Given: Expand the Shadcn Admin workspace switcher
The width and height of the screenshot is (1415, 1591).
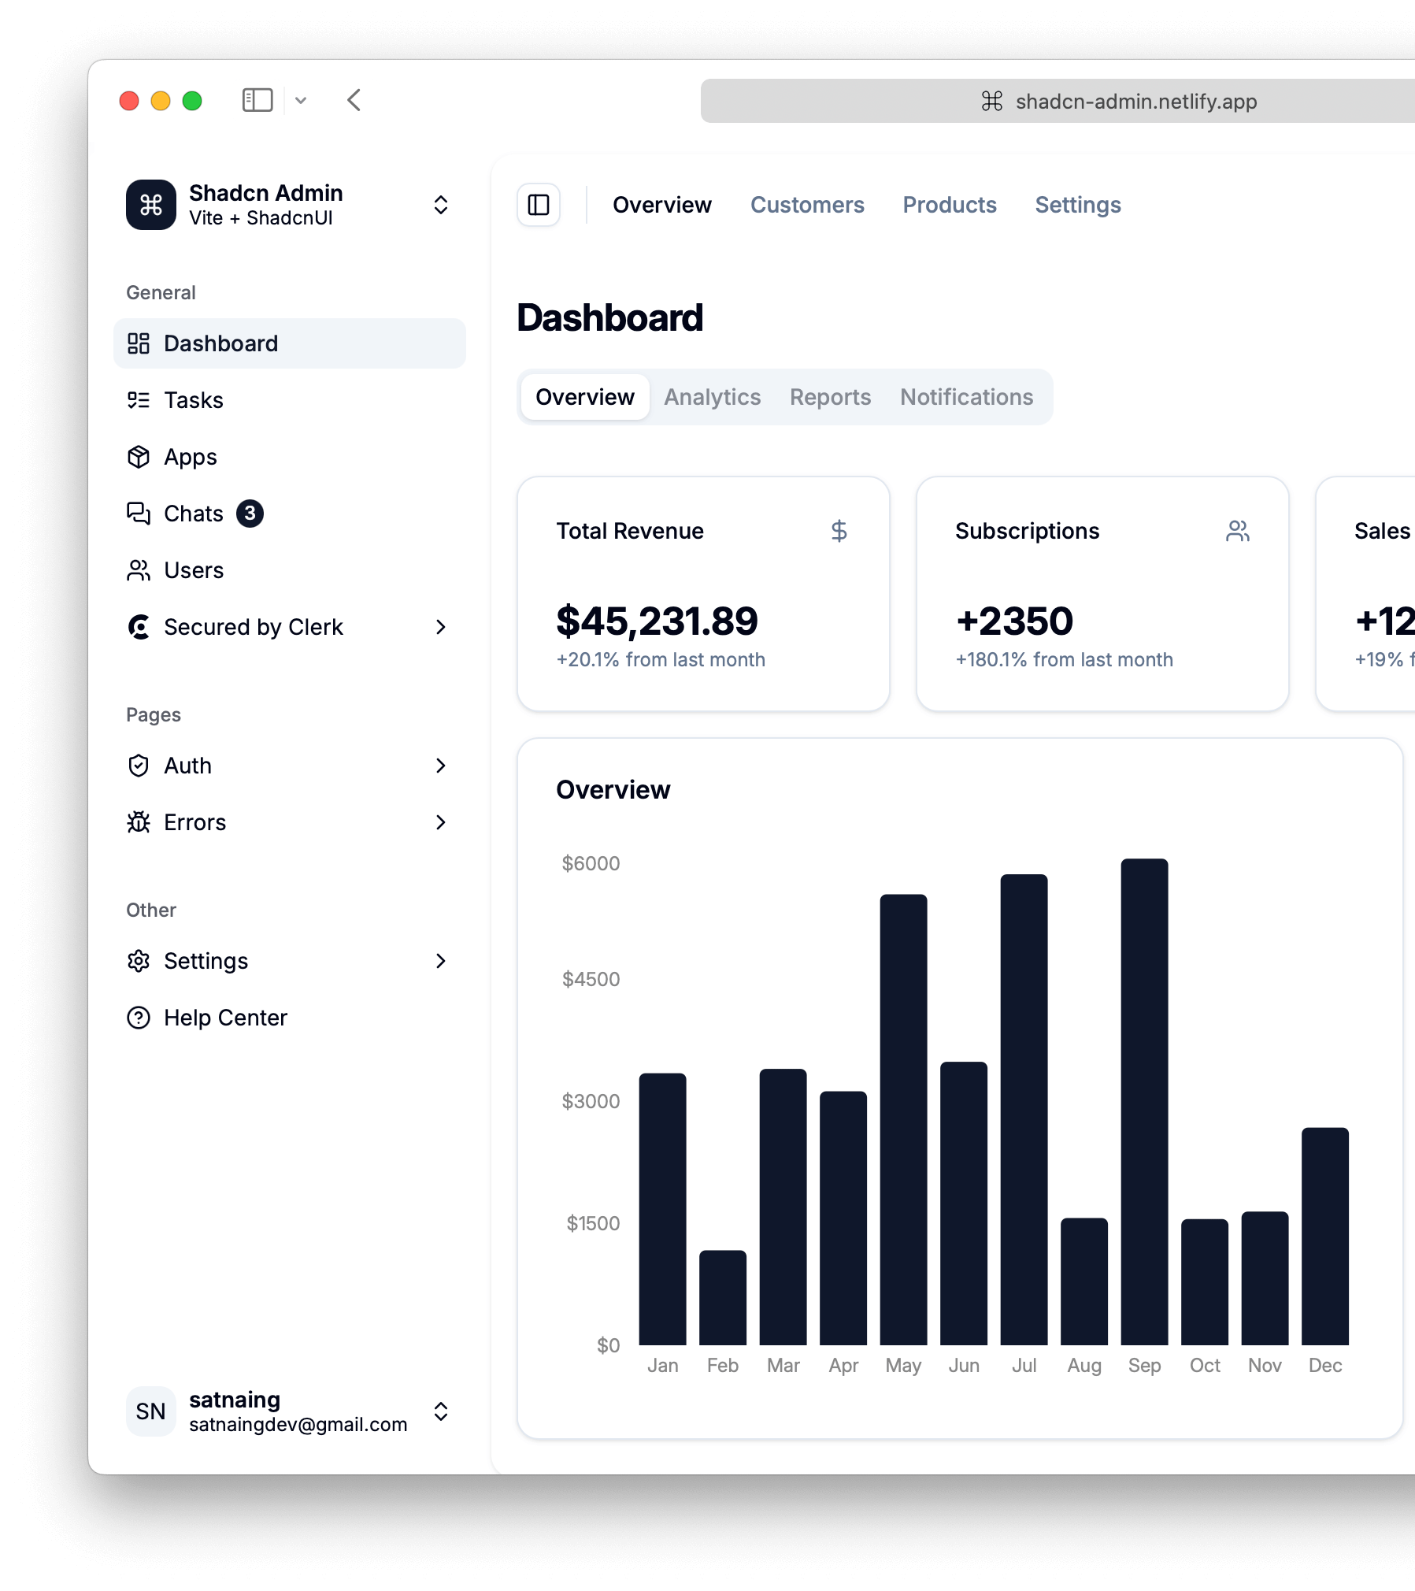Looking at the screenshot, I should 442,205.
